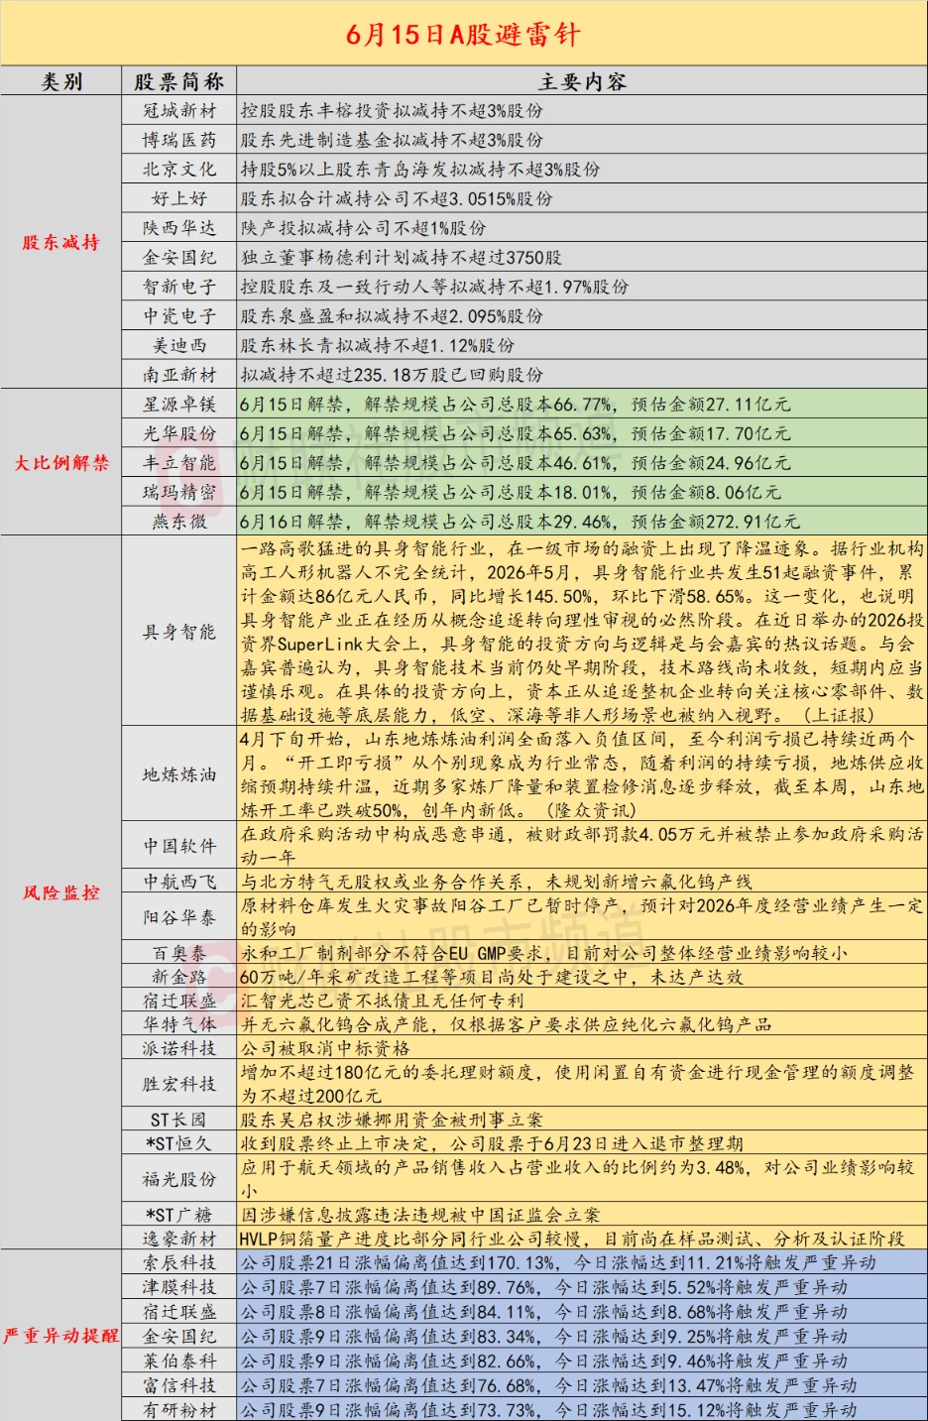Click 燕东微's 272.91亿元 unlock description
This screenshot has height=1421, width=928.
520,521
